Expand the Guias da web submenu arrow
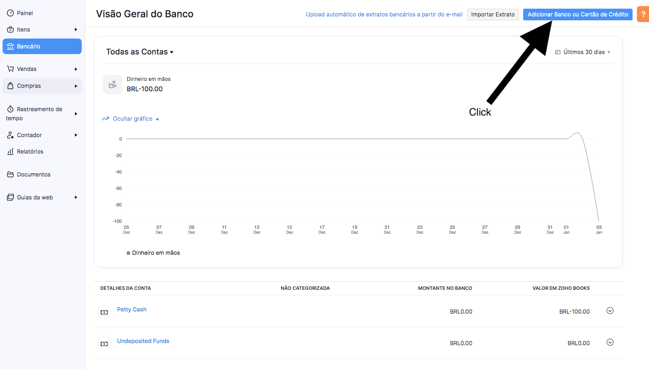The height and width of the screenshot is (369, 649). click(x=76, y=197)
